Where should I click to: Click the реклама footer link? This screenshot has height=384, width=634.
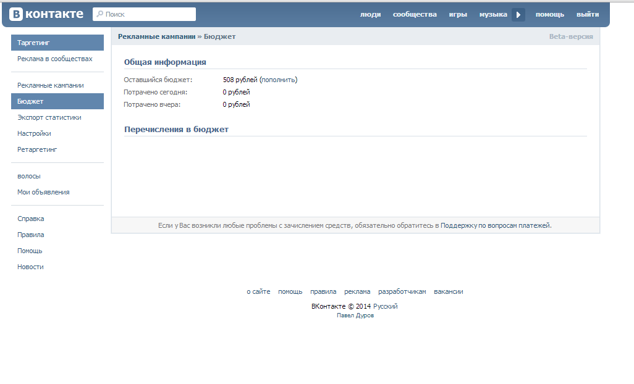click(x=357, y=292)
